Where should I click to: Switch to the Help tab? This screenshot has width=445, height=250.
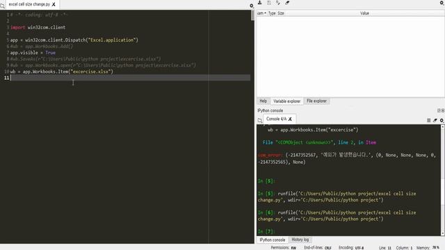pos(263,101)
